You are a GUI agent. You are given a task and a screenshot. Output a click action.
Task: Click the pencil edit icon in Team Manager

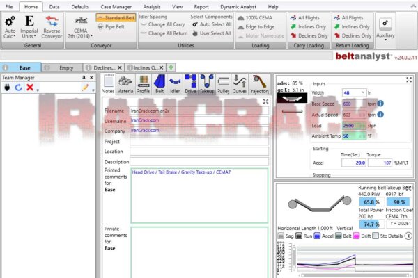85,88
